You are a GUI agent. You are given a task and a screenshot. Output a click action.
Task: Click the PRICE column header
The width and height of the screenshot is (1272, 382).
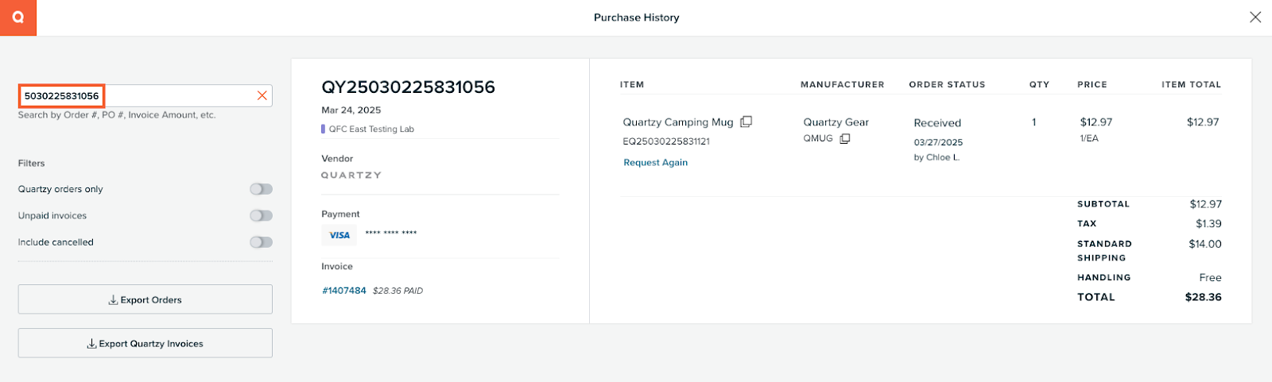click(1092, 84)
